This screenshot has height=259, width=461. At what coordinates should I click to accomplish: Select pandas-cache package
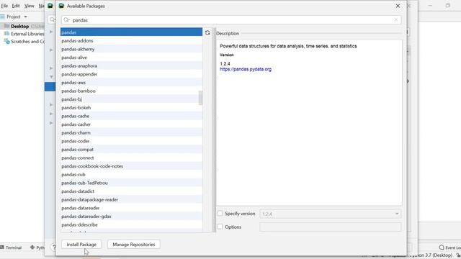[x=131, y=116]
